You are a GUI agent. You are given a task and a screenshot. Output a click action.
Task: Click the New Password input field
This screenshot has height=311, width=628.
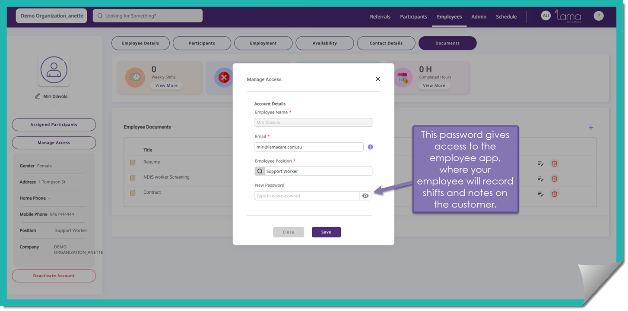pos(307,196)
